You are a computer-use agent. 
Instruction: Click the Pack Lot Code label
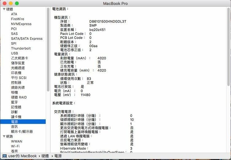(73, 34)
